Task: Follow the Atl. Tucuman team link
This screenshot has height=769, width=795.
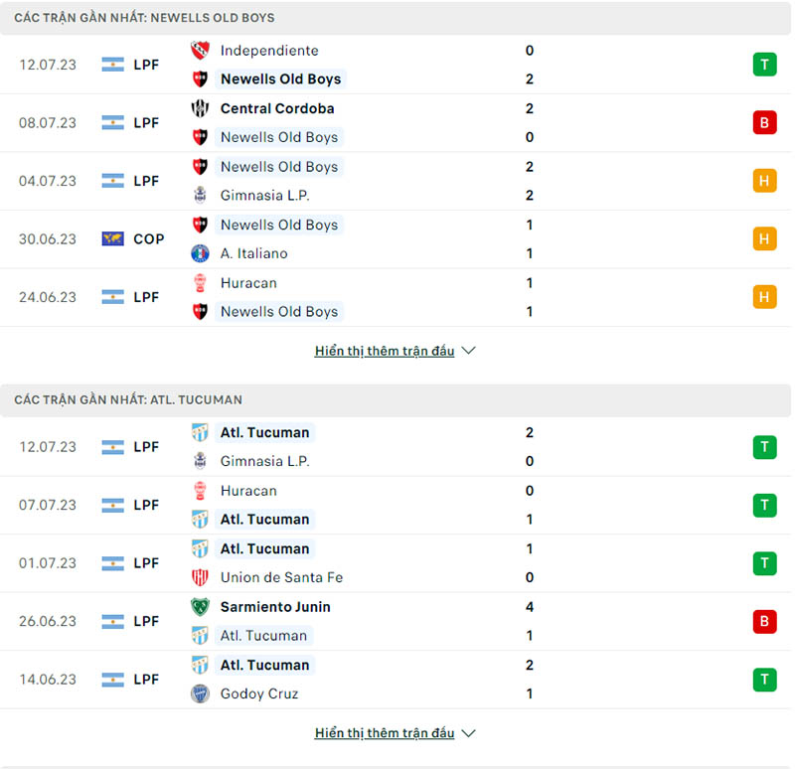Action: 264,432
